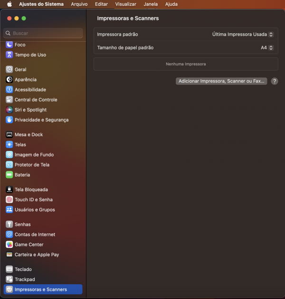This screenshot has height=299, width=285.
Task: Open Carteira e Apple Pay label
Action: 37,254
